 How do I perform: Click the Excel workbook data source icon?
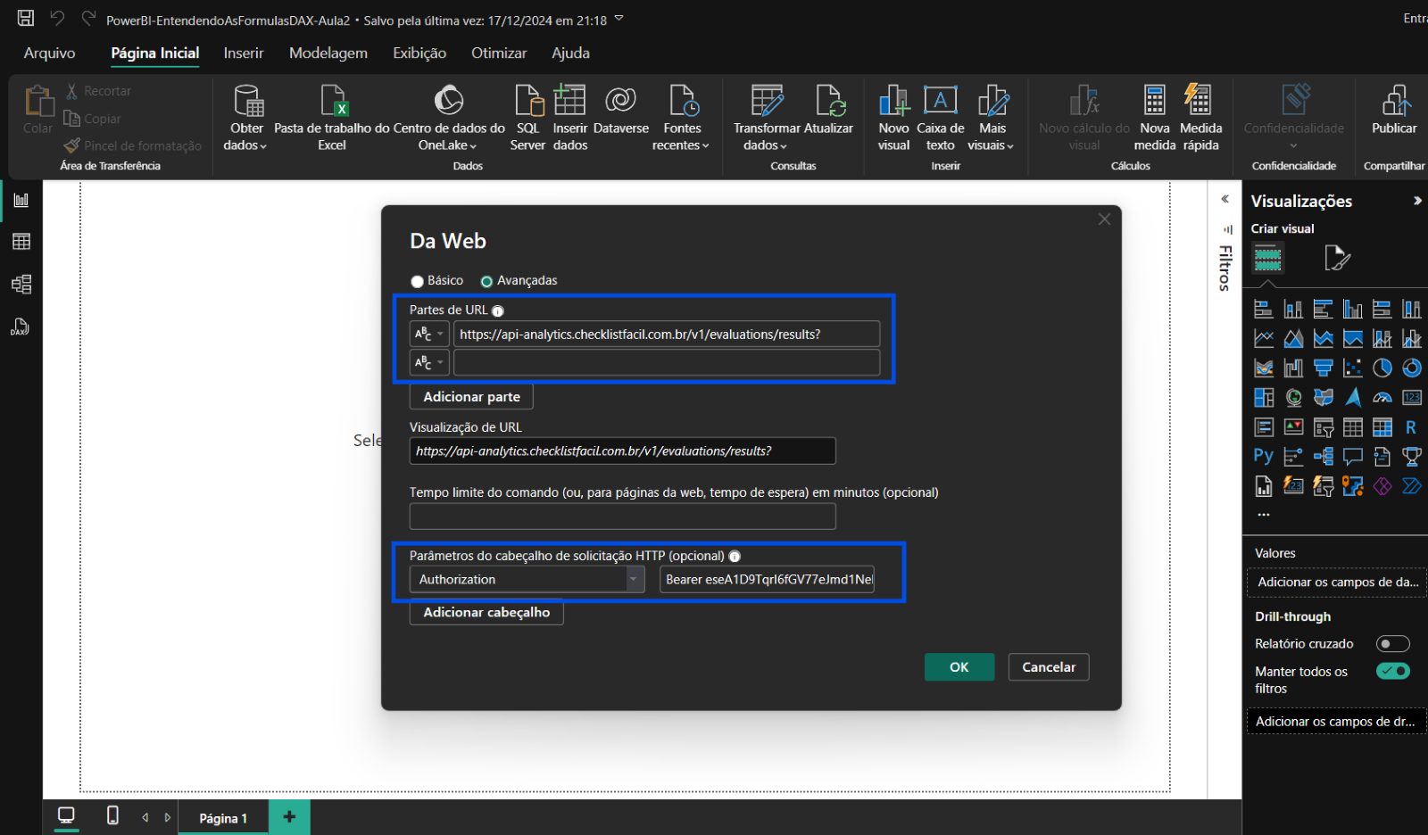tap(333, 101)
